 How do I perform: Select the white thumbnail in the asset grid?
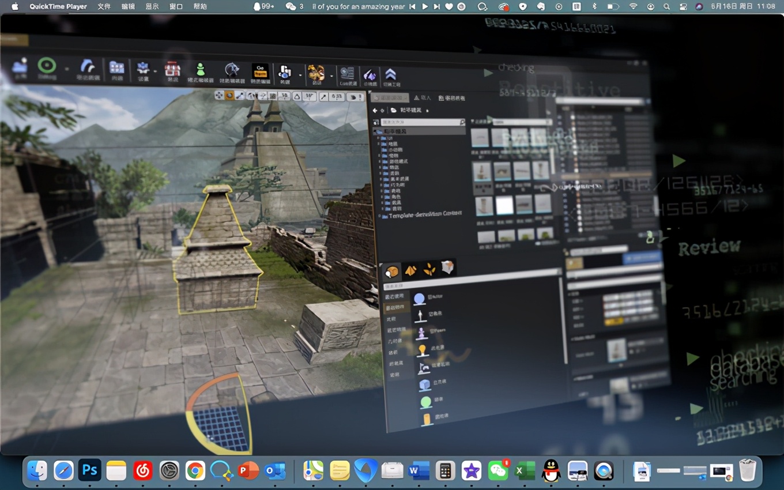tap(504, 205)
